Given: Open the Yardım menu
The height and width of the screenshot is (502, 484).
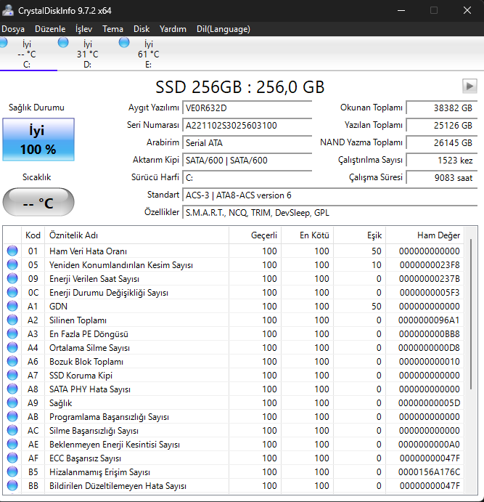Looking at the screenshot, I should coord(173,29).
